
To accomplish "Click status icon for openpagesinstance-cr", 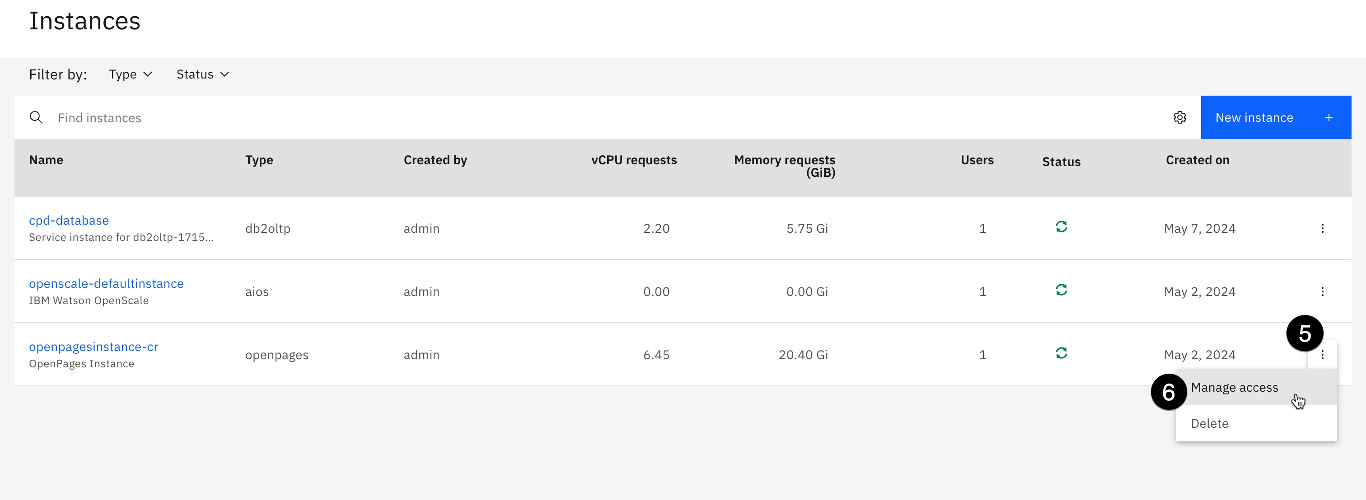I will 1061,353.
